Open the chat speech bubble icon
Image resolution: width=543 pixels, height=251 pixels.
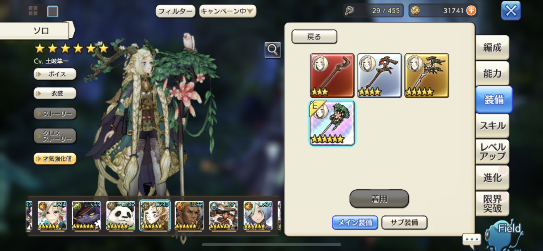(472, 240)
